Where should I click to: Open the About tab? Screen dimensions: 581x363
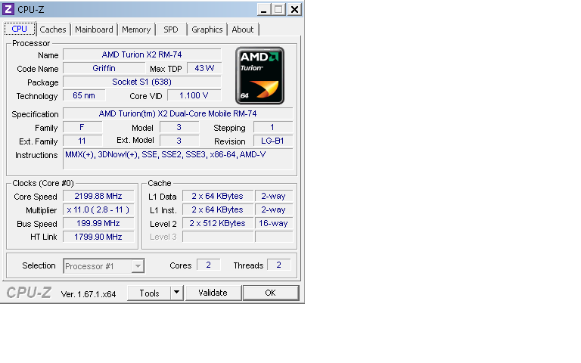click(243, 29)
